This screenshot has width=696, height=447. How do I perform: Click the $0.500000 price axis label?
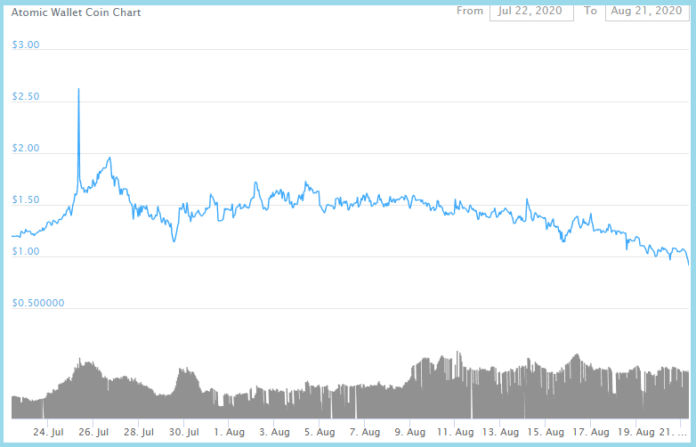point(38,303)
